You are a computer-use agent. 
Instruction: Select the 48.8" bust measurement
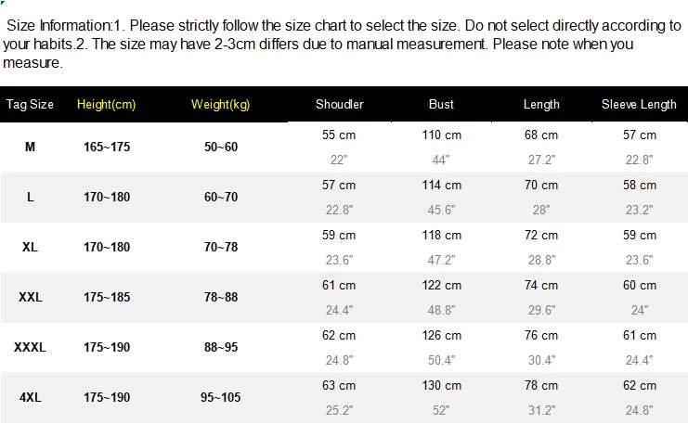(x=441, y=311)
